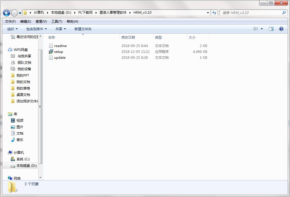Viewport: 290px width, 197px height.
Task: Click the 4,496 KB size value
Action: click(x=200, y=52)
